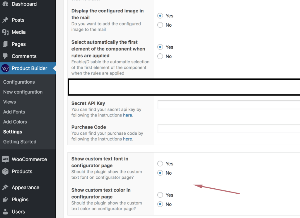Click the Posts pushpin icon
This screenshot has width=300, height=218.
[5, 20]
